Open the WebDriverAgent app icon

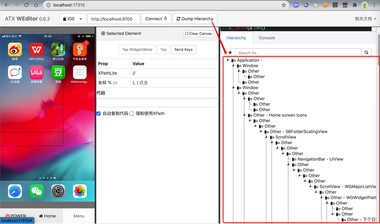(80, 72)
